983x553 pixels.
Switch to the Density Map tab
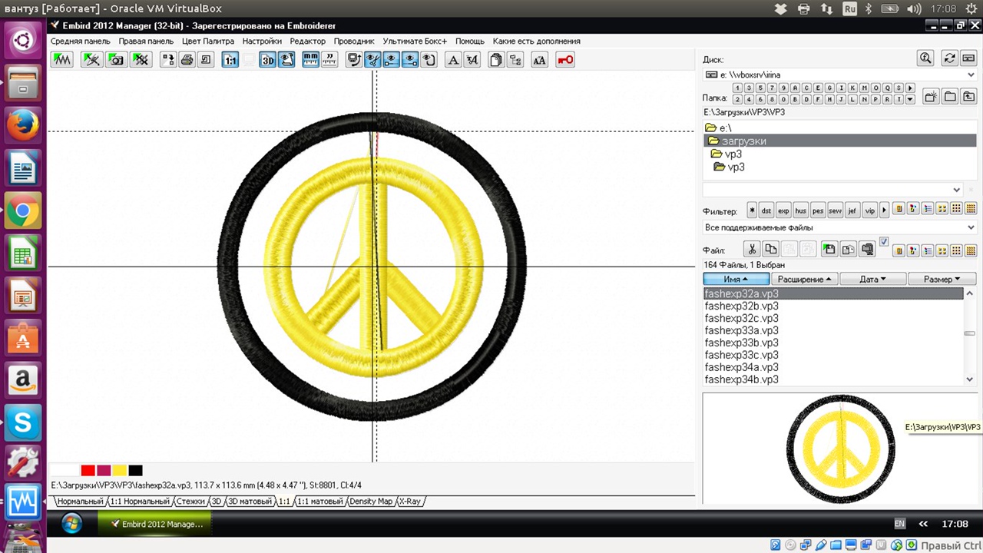[x=372, y=501]
